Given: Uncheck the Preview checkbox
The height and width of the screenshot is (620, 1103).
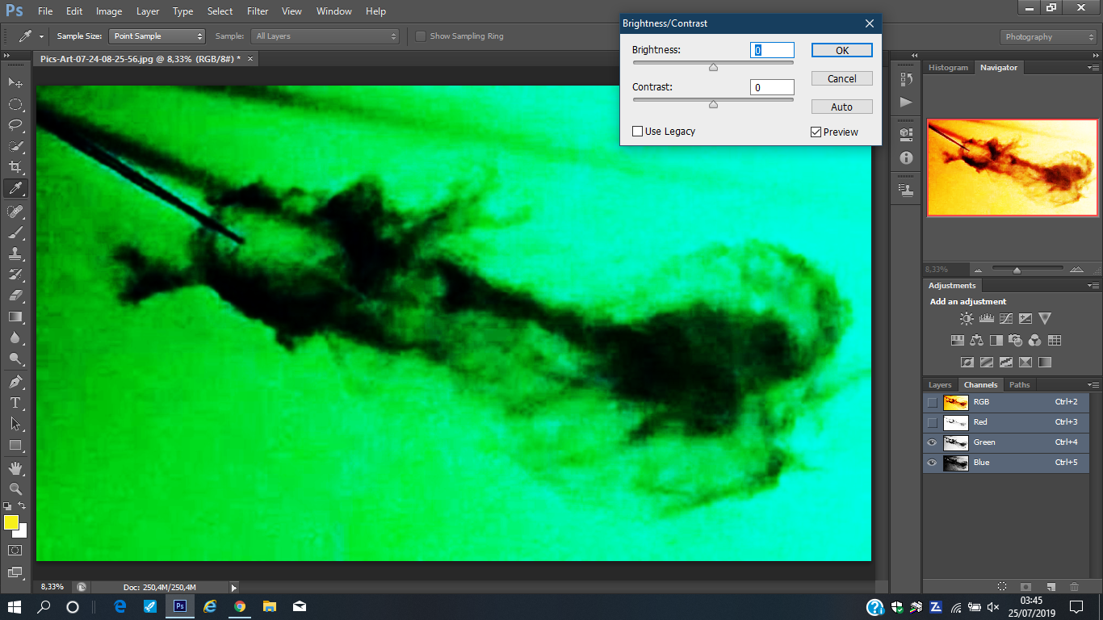Looking at the screenshot, I should coord(816,132).
